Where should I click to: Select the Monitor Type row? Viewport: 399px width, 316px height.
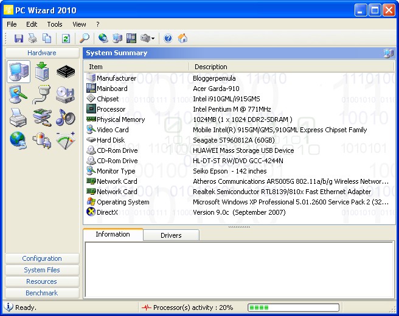239,171
